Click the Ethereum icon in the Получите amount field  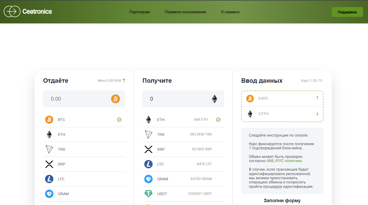point(214,99)
